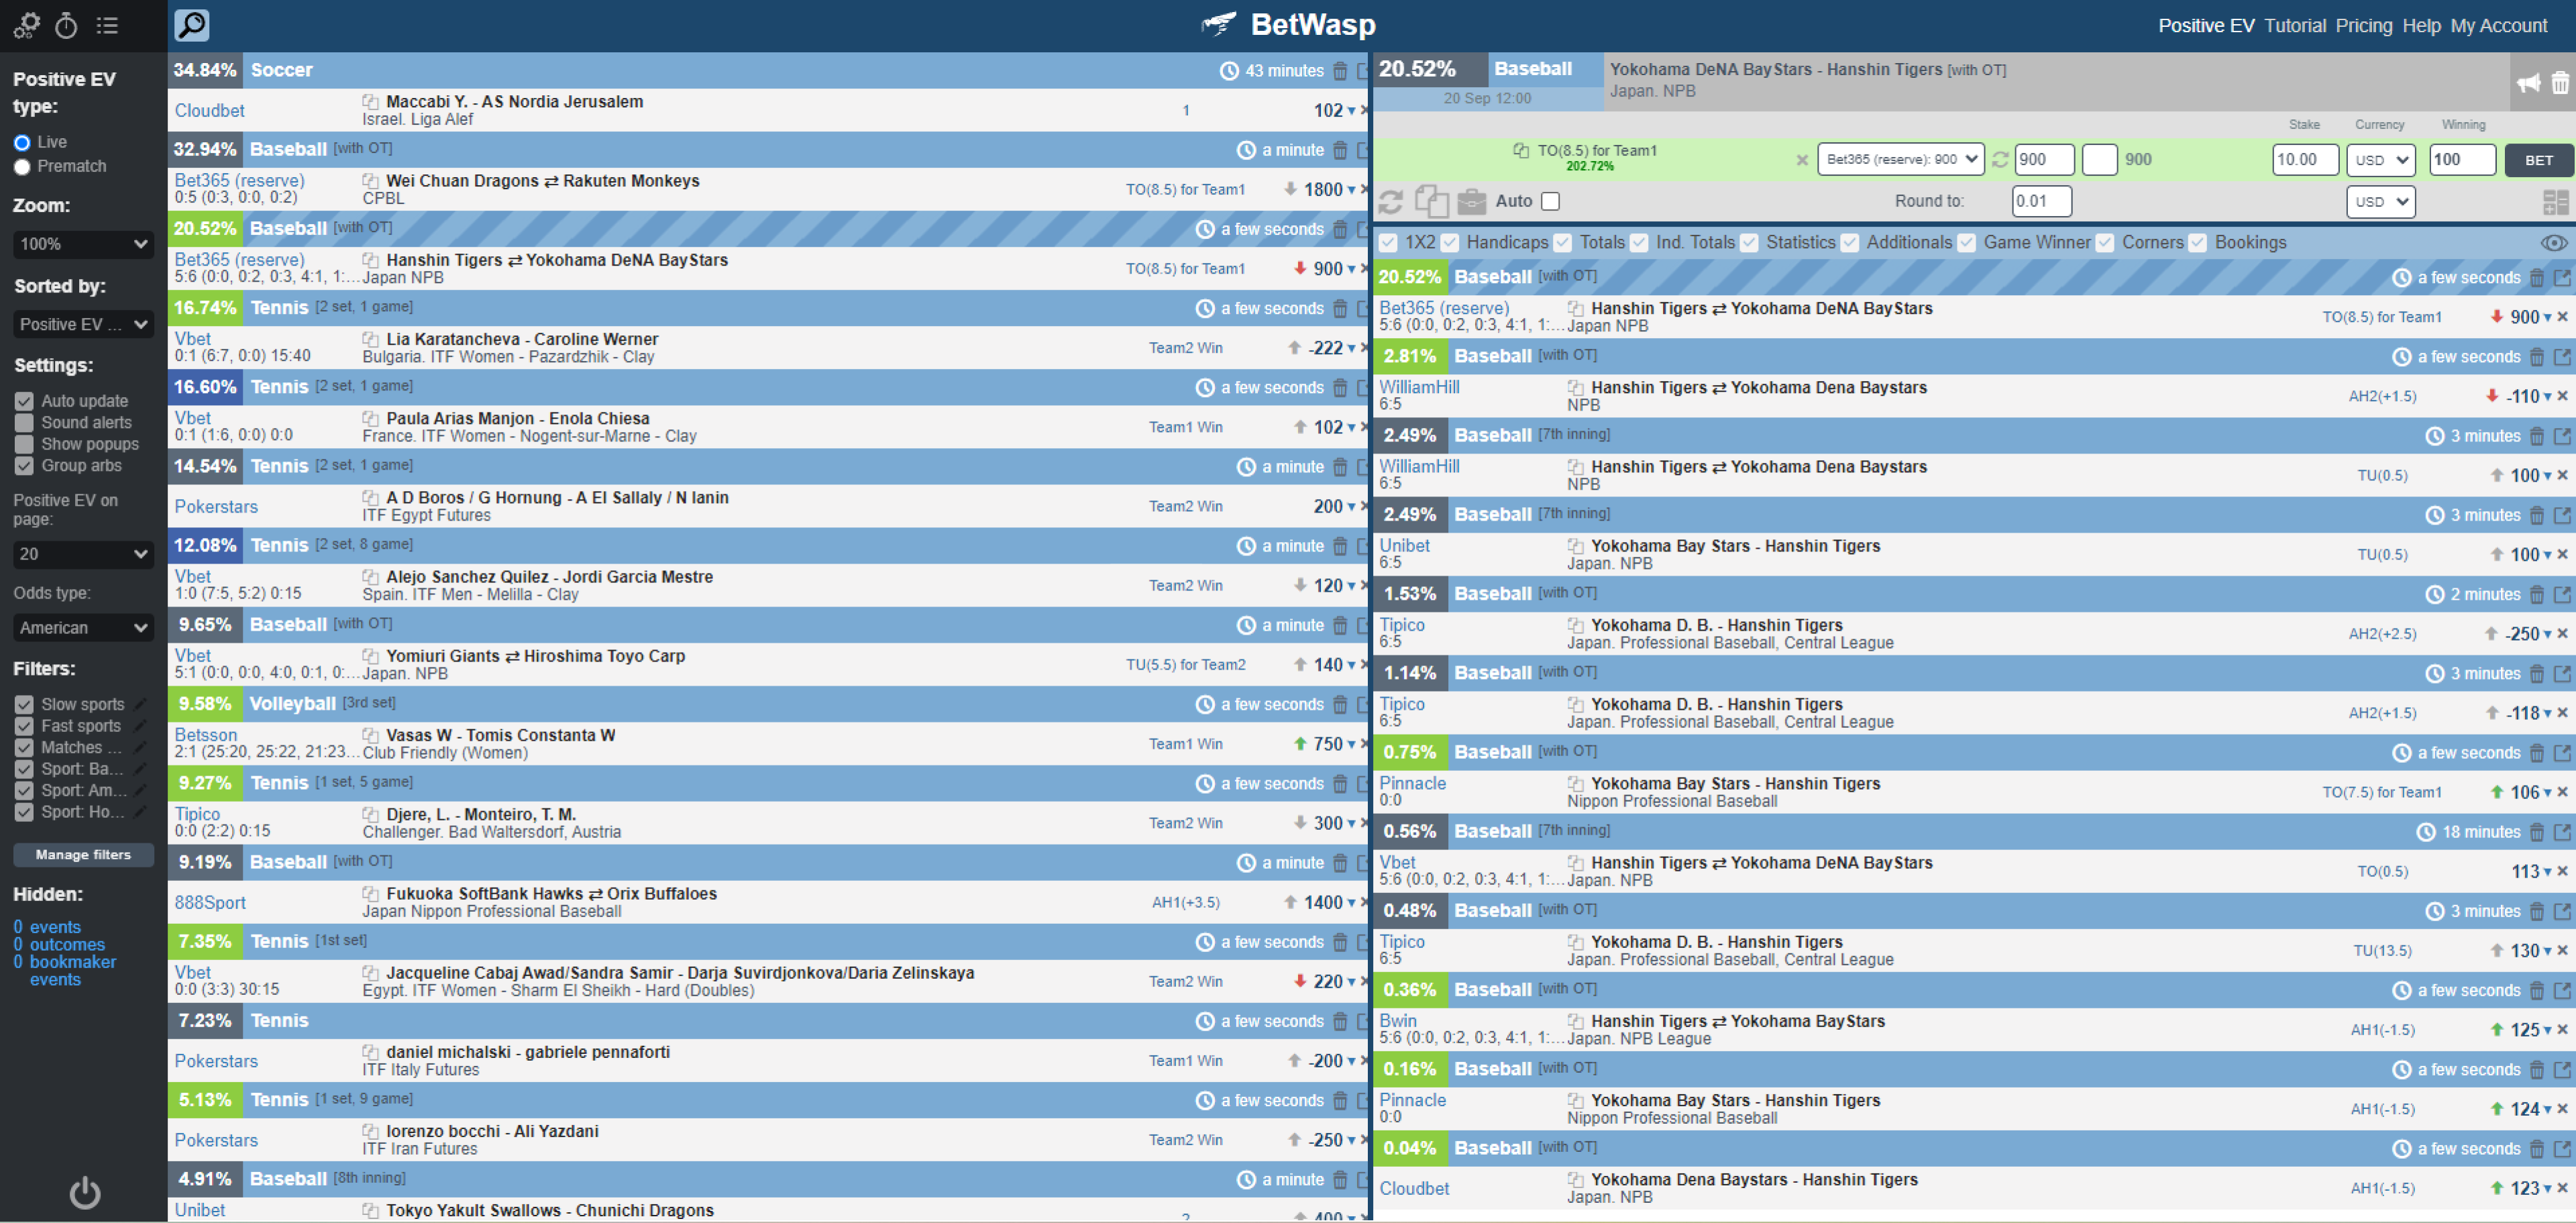Click the megaphone report icon in calculator header
Viewport: 2576px width, 1223px height.
point(2529,83)
